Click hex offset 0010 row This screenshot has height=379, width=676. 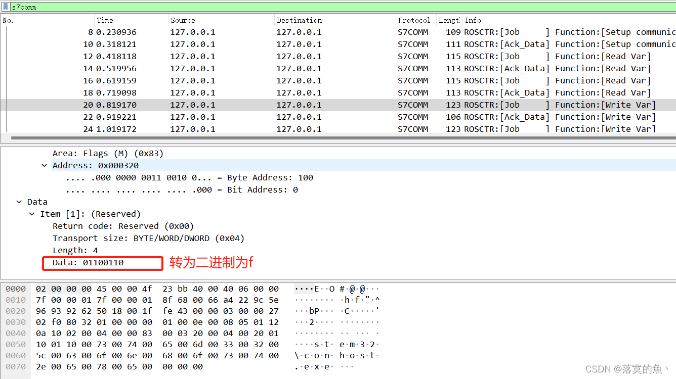(157, 300)
